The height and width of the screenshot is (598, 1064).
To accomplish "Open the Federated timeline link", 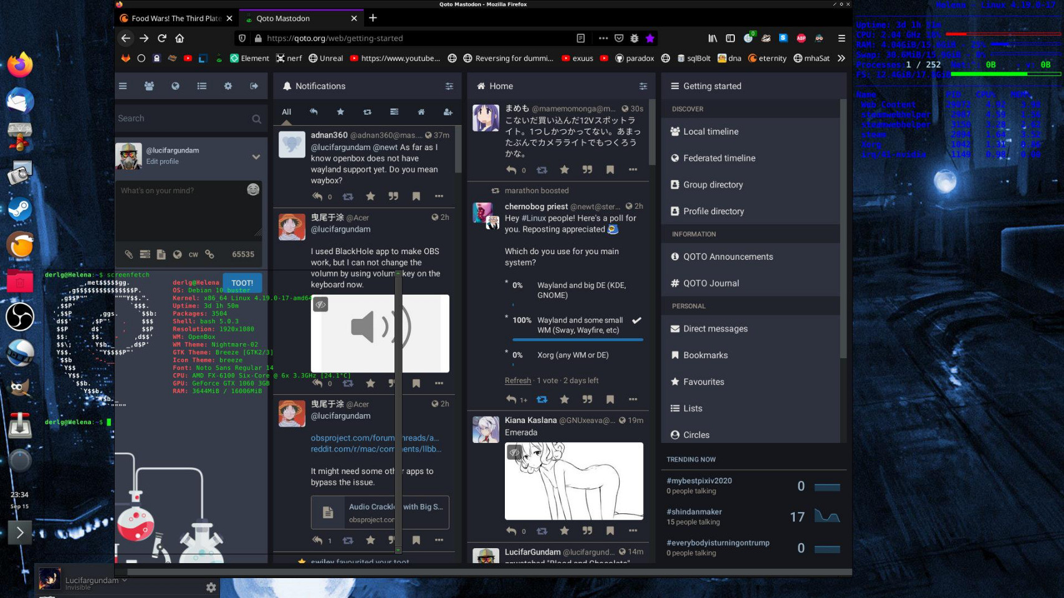I will point(719,158).
